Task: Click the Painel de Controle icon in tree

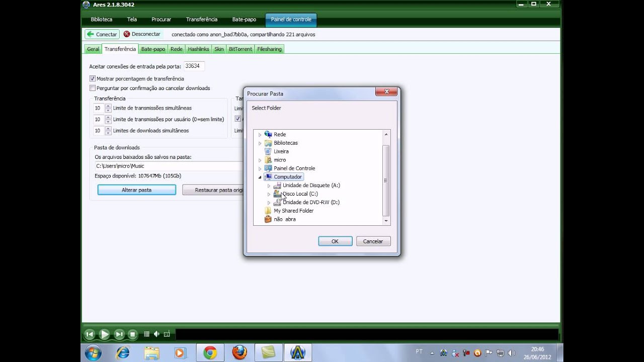Action: (268, 168)
